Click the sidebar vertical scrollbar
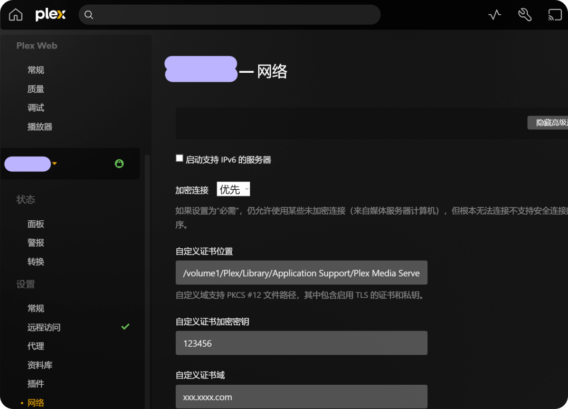The image size is (568, 409). click(x=147, y=282)
